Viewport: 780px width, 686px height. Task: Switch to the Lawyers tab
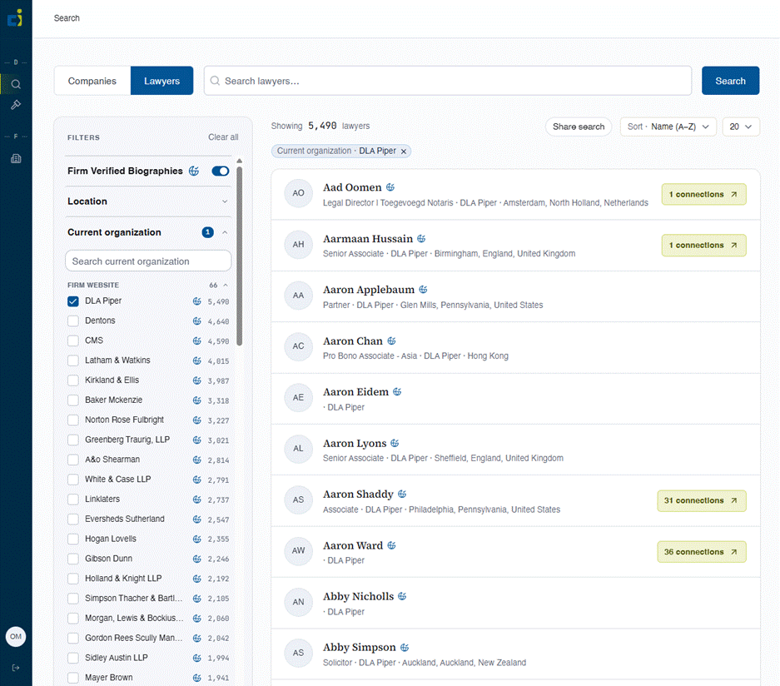pos(161,81)
